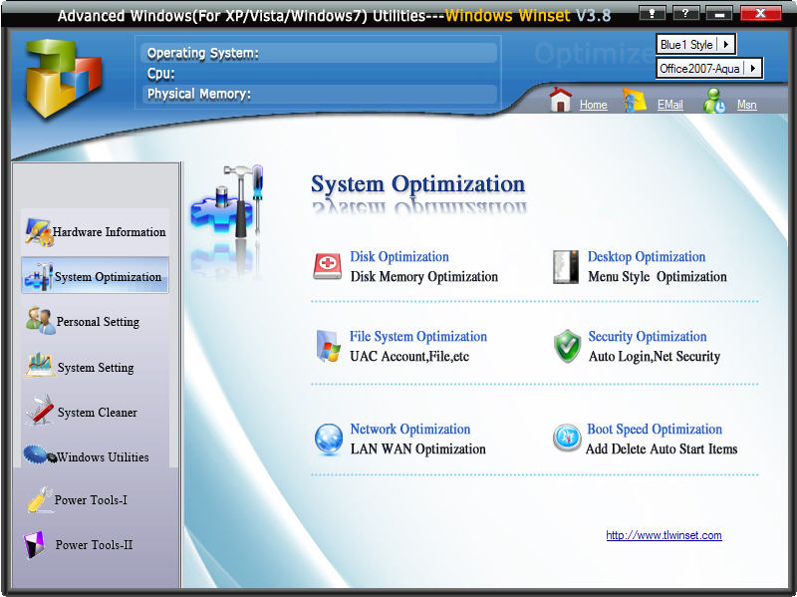Screen dimensions: 797x597
Task: Click the exclamation mark title bar button
Action: tap(653, 14)
